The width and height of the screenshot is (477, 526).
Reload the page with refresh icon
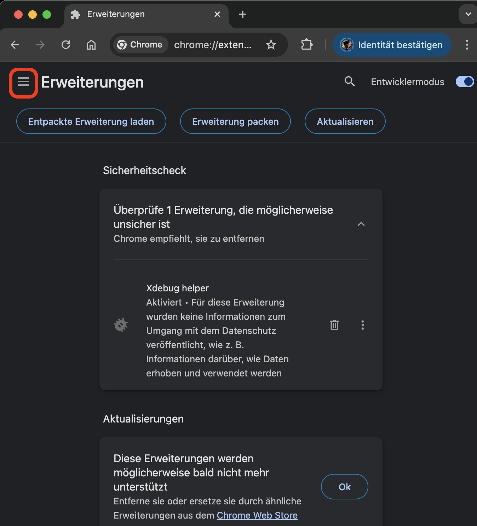[66, 45]
